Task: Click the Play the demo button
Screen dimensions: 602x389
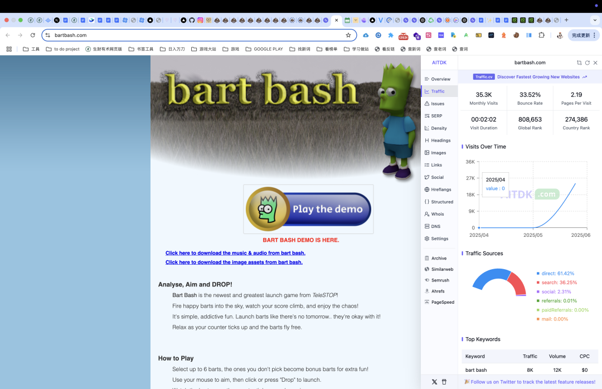Action: 308,210
